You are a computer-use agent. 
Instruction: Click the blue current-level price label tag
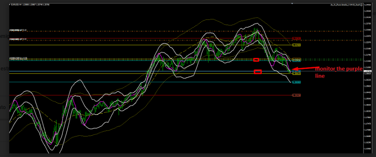tap(296, 71)
